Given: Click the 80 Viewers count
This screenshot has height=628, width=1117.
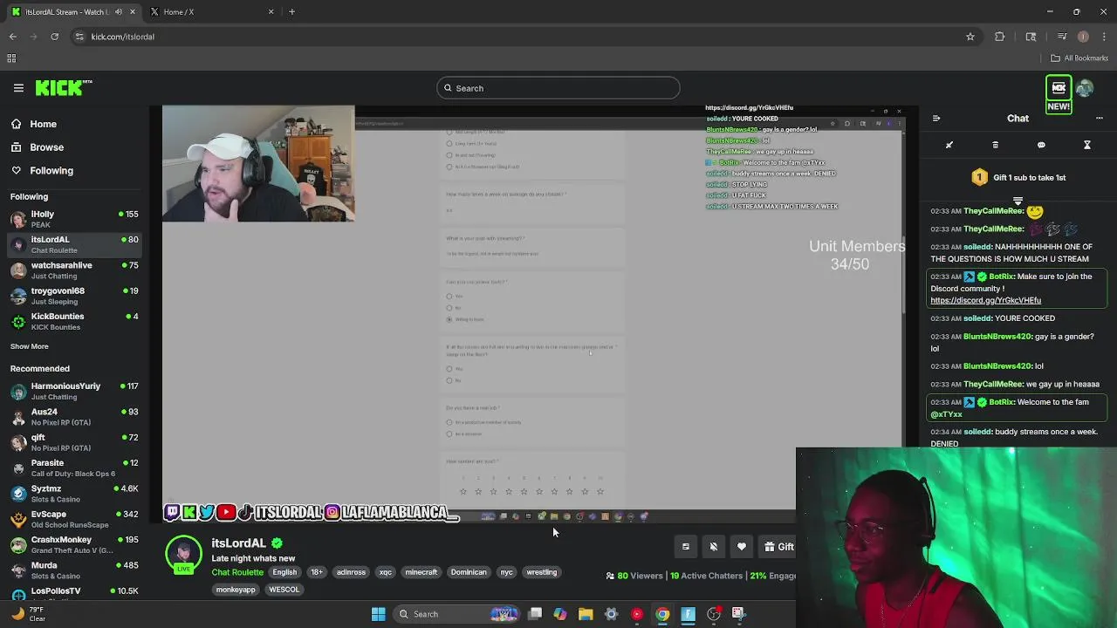Looking at the screenshot, I should tap(634, 576).
